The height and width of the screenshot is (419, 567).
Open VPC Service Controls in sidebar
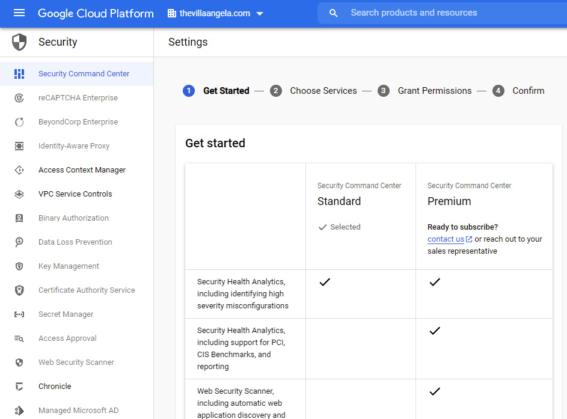pyautogui.click(x=76, y=194)
